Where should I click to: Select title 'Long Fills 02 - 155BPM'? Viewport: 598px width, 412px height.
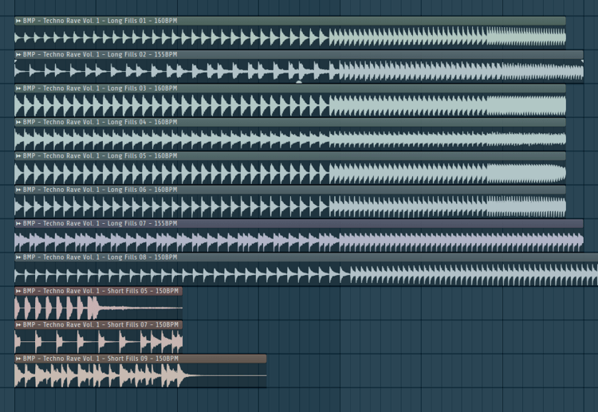[142, 54]
